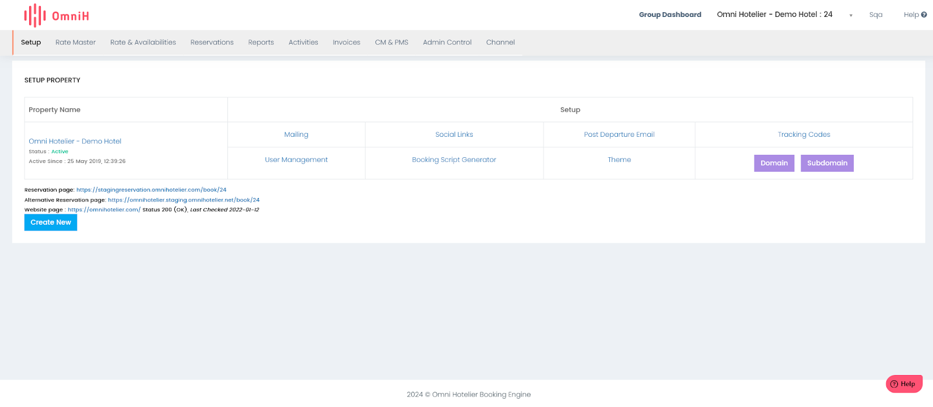The width and height of the screenshot is (933, 407).
Task: Click the Create New button
Action: [x=51, y=222]
